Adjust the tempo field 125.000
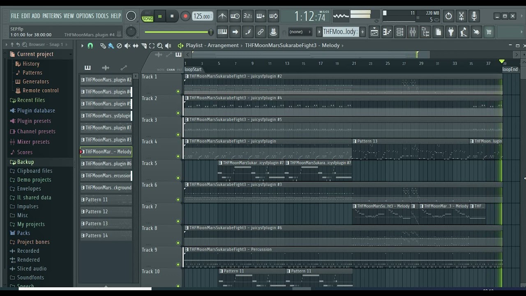 [203, 16]
